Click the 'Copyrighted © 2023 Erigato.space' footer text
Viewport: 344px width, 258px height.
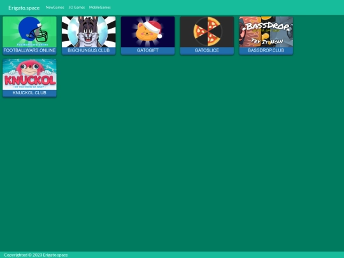36,255
